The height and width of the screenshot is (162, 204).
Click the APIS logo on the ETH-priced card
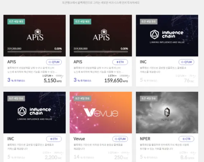101,35
